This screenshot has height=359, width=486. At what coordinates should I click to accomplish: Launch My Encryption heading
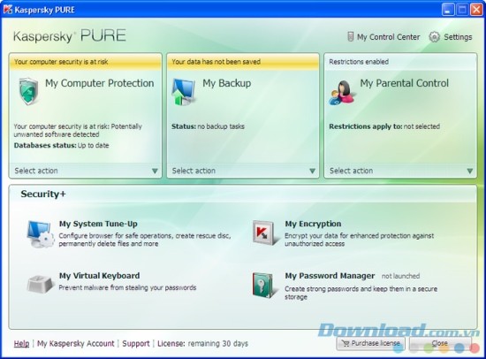click(x=313, y=224)
